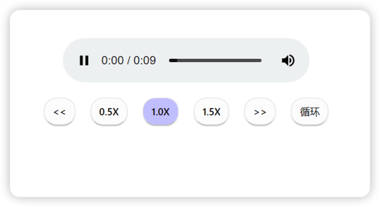Speed audio up to one-and-a-half times
Screen dimensions: 380x207
point(211,111)
